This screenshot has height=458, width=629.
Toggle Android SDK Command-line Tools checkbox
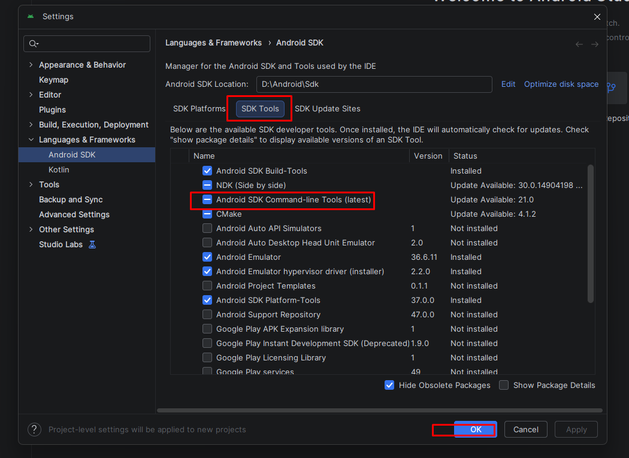pyautogui.click(x=207, y=200)
